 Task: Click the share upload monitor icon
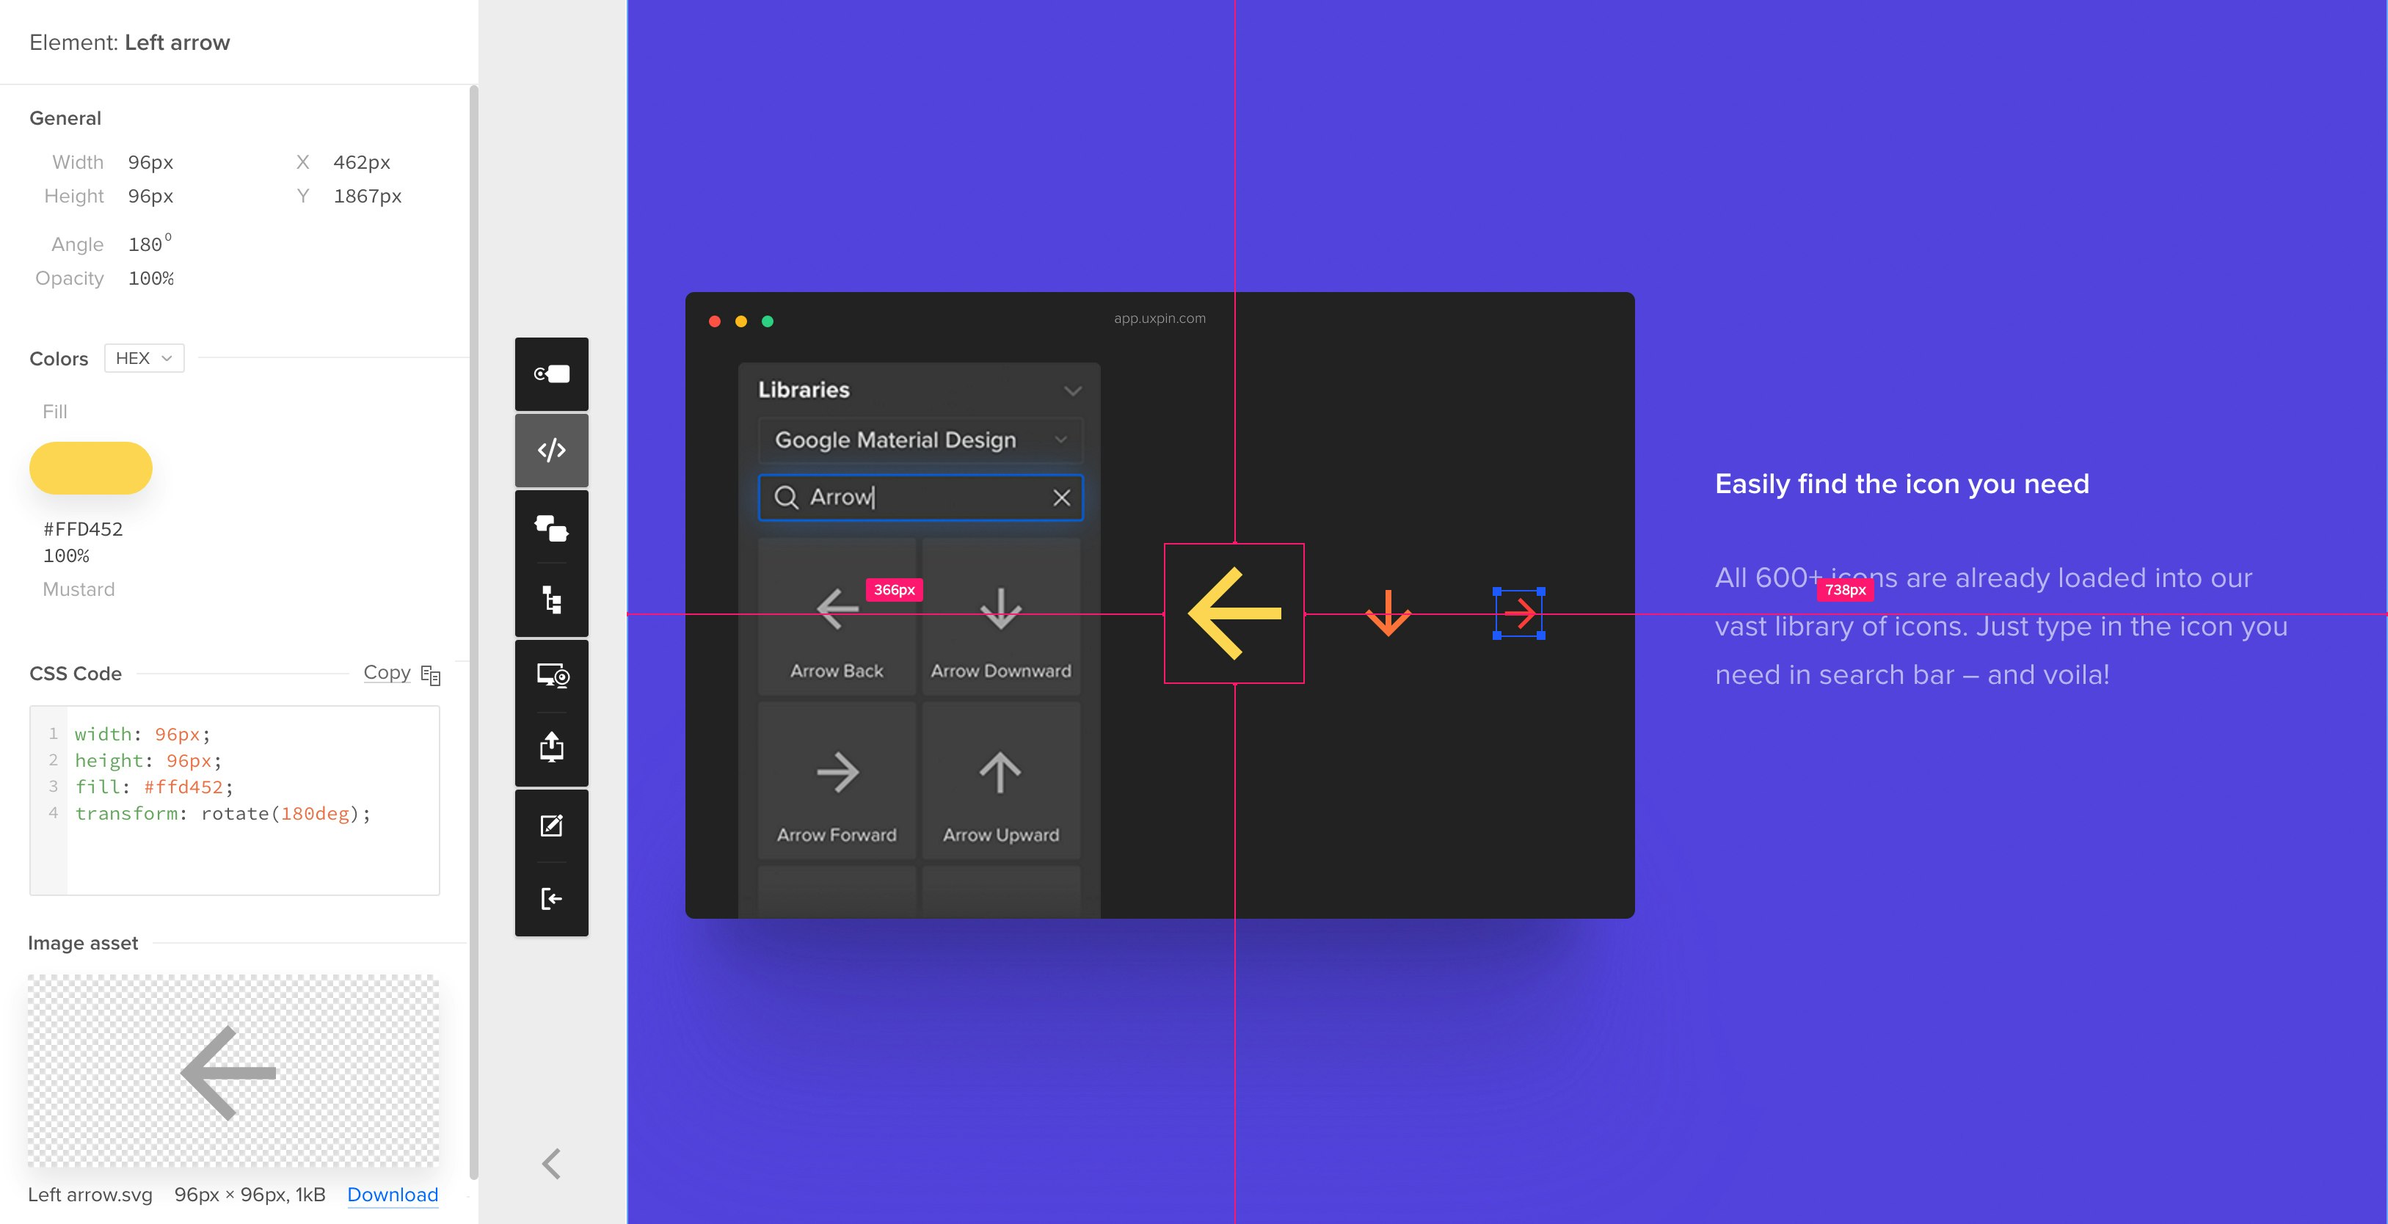point(552,747)
